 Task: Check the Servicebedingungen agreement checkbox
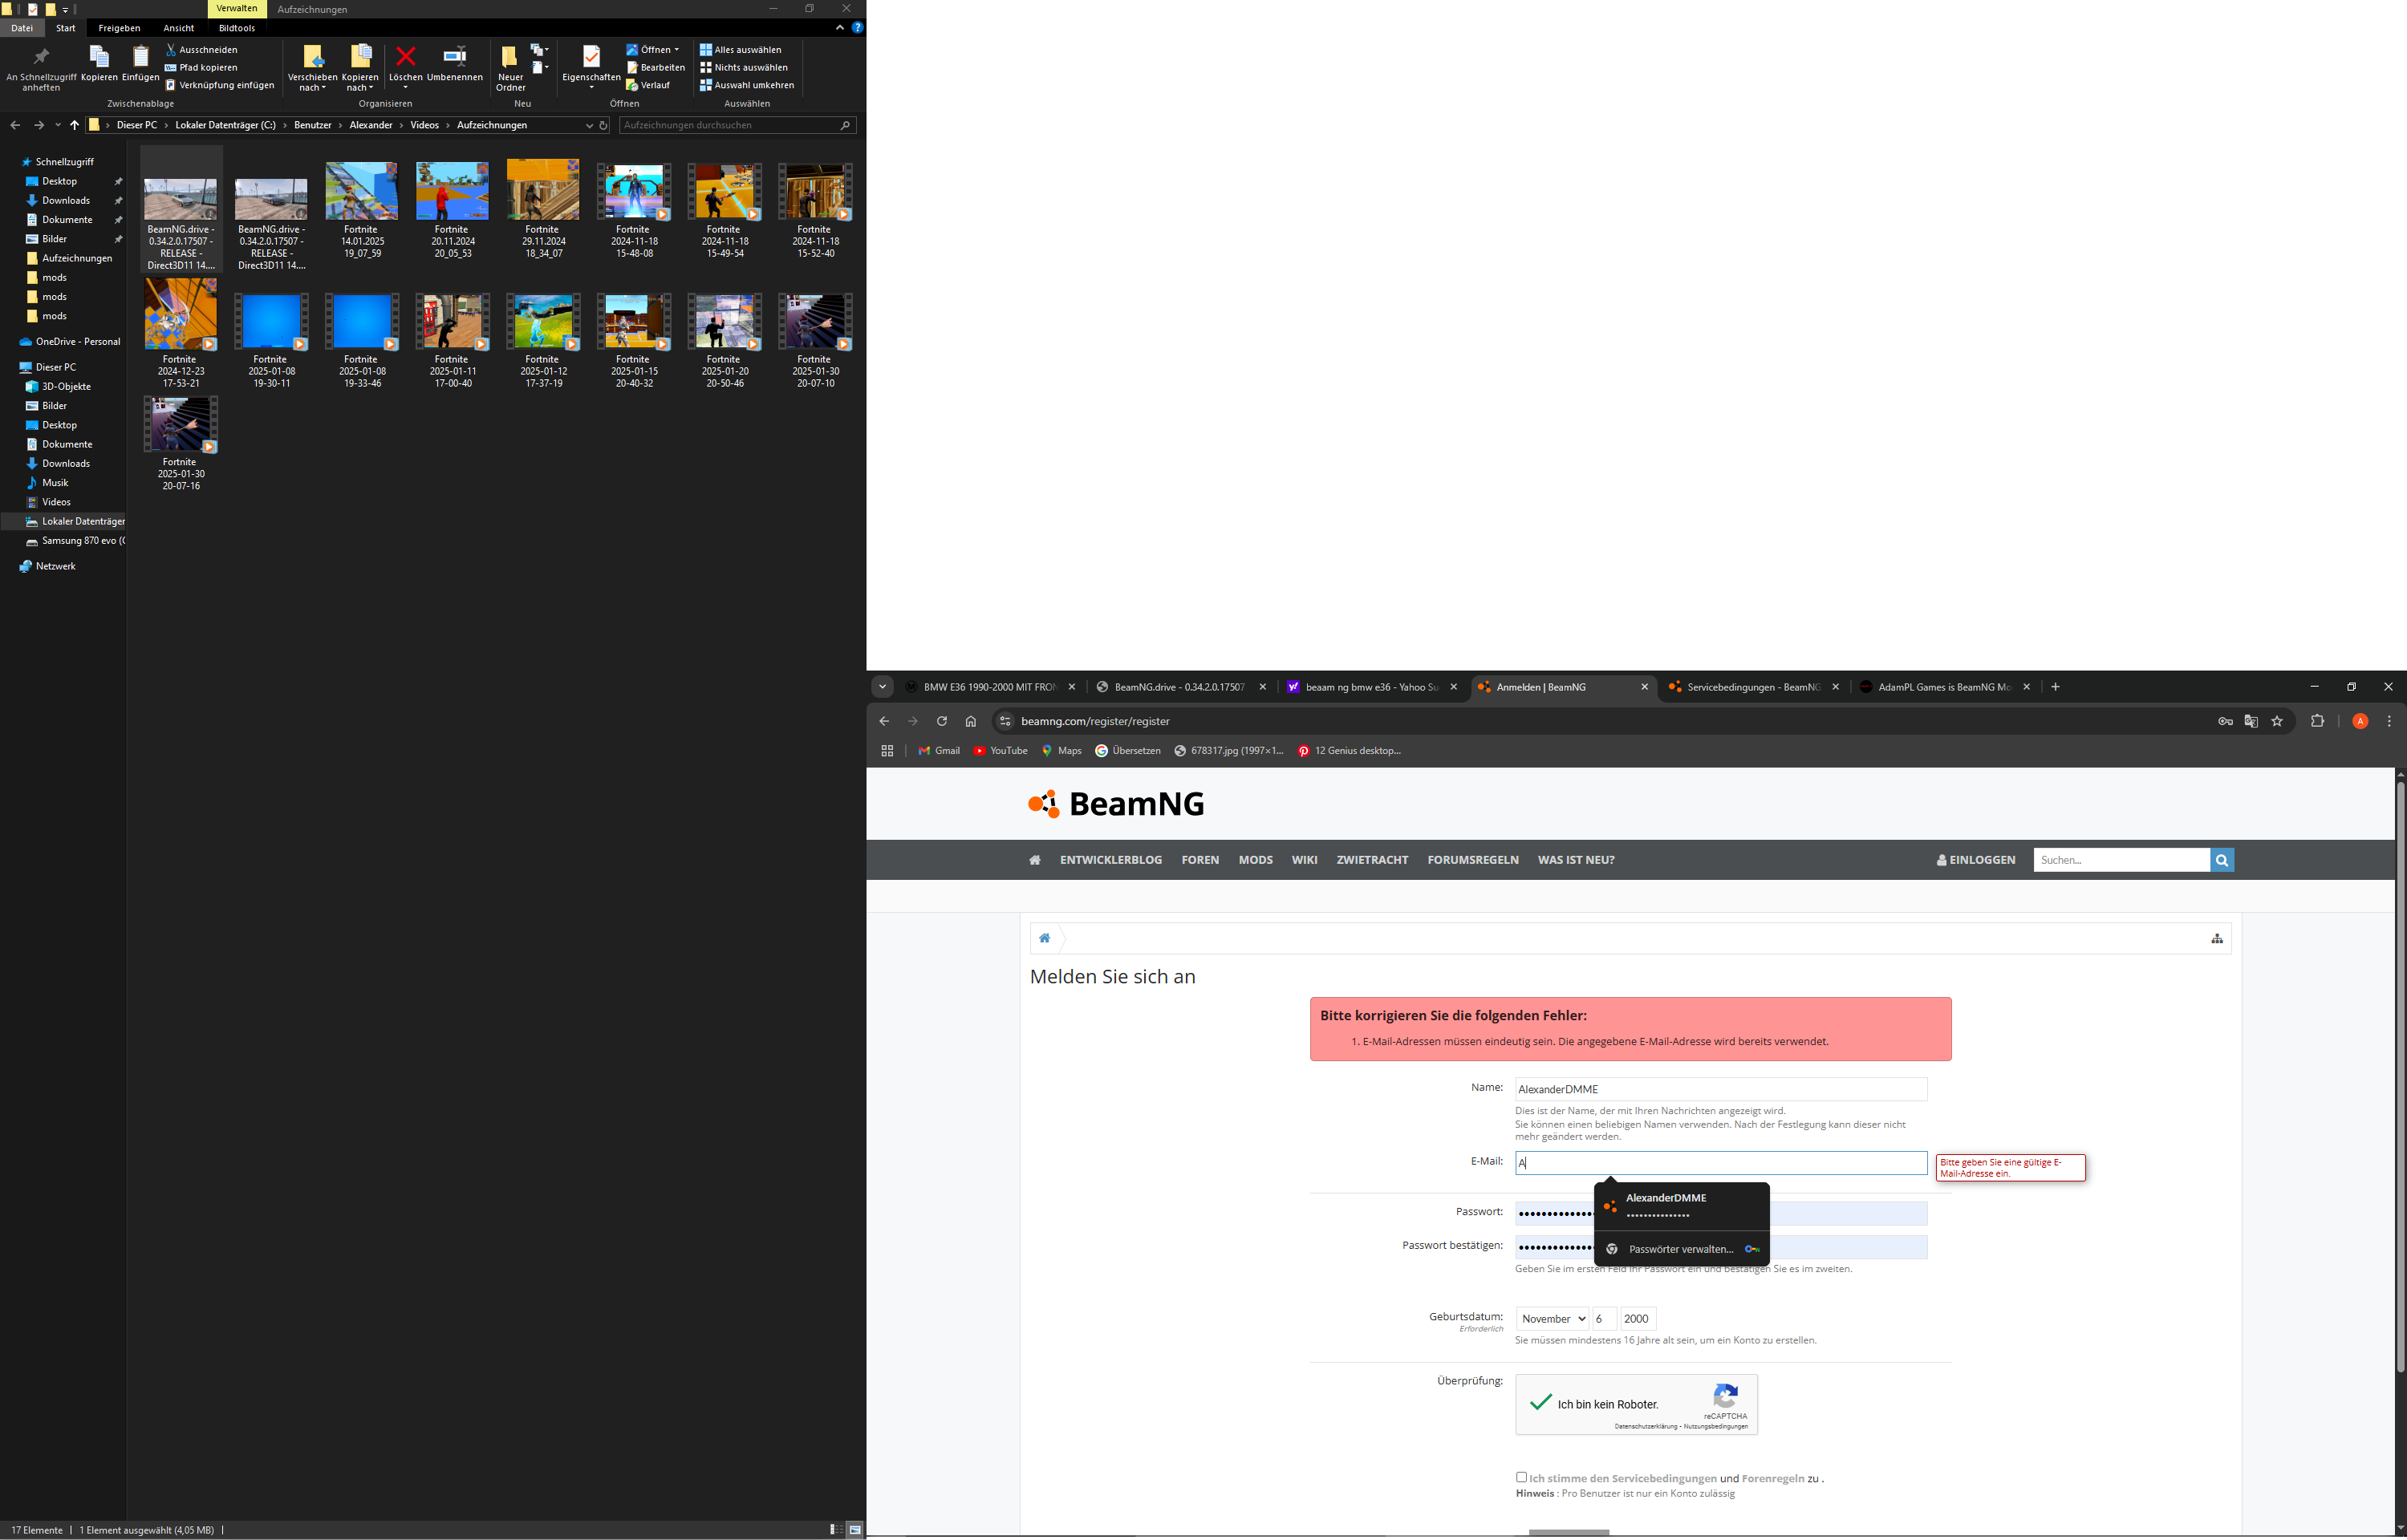(1521, 1477)
